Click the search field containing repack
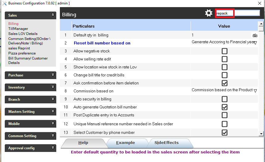Image resolution: width=265 pixels, height=162 pixels. pos(238,13)
